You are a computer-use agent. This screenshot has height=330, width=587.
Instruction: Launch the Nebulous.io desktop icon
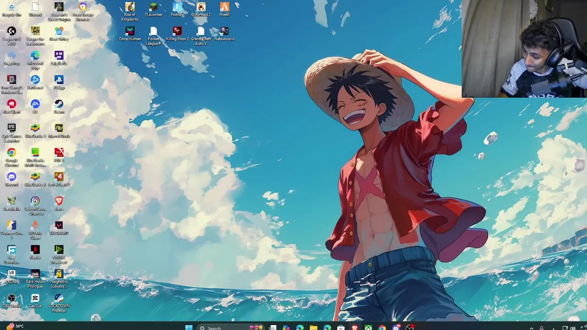click(x=224, y=34)
